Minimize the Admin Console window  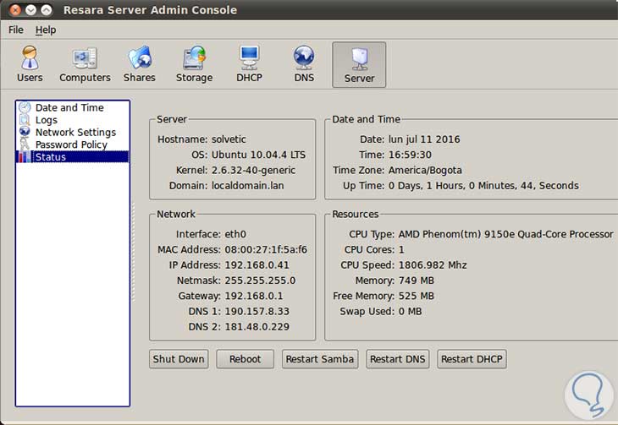pos(30,10)
